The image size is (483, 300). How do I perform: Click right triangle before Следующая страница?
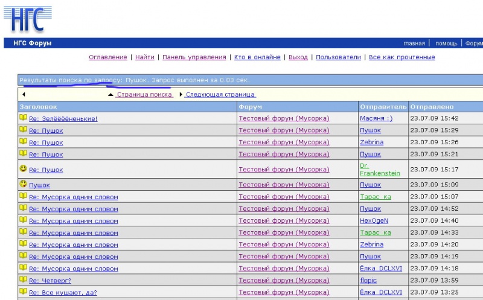(x=181, y=95)
